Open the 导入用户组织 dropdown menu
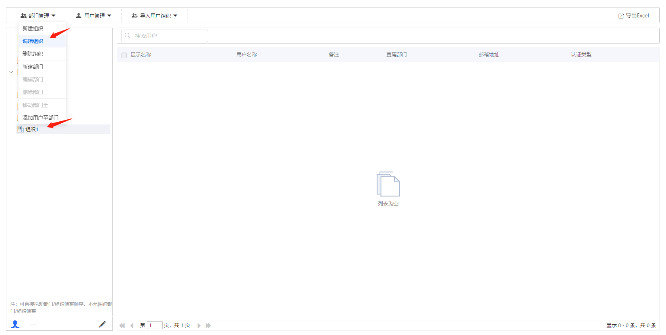Image resolution: width=666 pixels, height=335 pixels. click(x=155, y=16)
